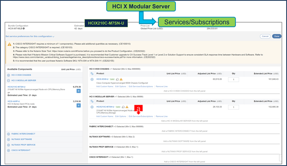This screenshot has width=287, height=166.
Task: Select extended price 102,685.38
Action: coord(273,107)
